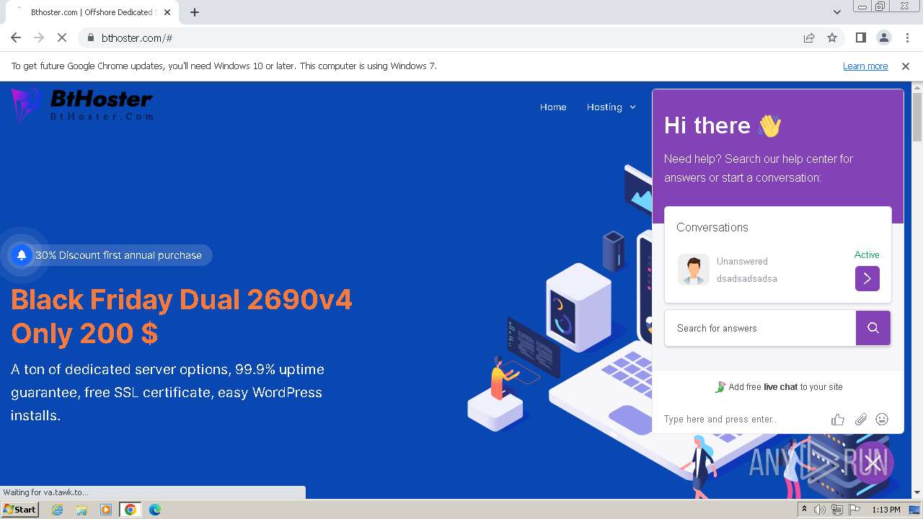Close the Bthoster.com tab
This screenshot has height=519, width=923.
coord(167,12)
